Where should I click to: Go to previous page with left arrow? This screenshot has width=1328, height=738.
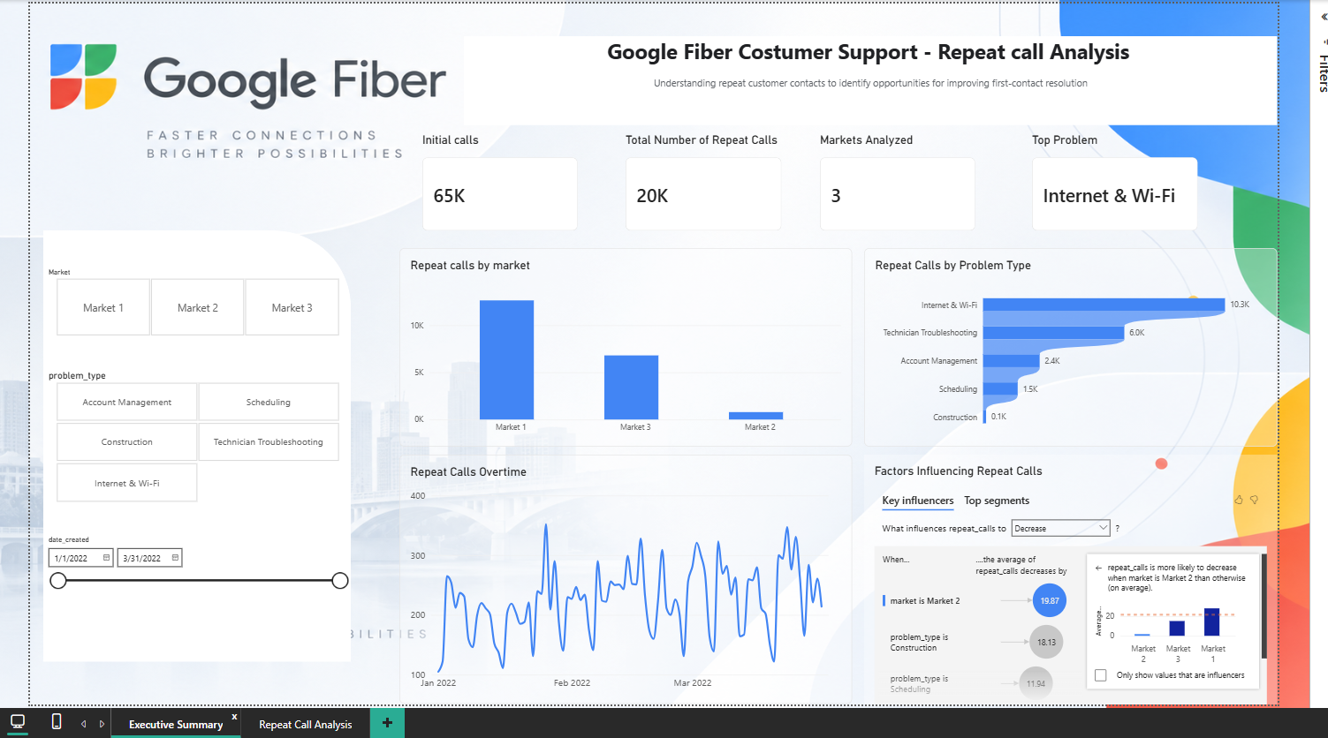point(84,724)
